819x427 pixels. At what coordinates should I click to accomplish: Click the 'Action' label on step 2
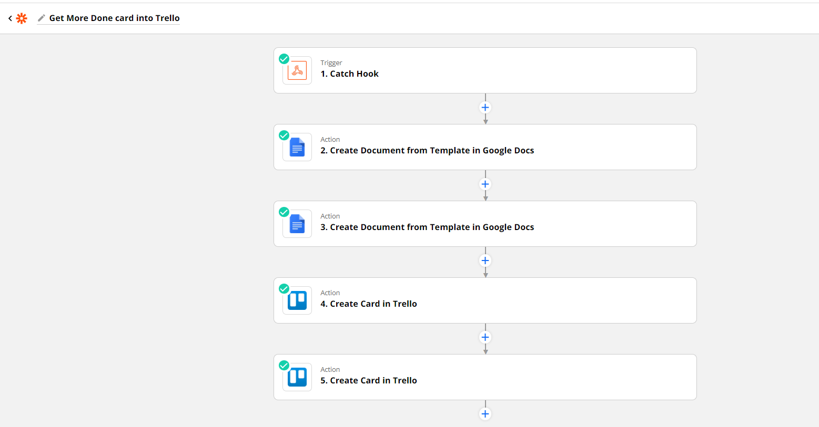pos(330,140)
